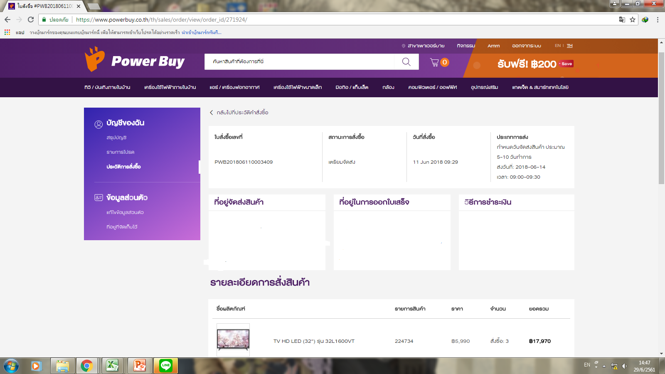Open แกดเจ็ต & สมาร์ทเทคโนโลยี menu
Viewport: 665px width, 374px height.
pos(540,87)
